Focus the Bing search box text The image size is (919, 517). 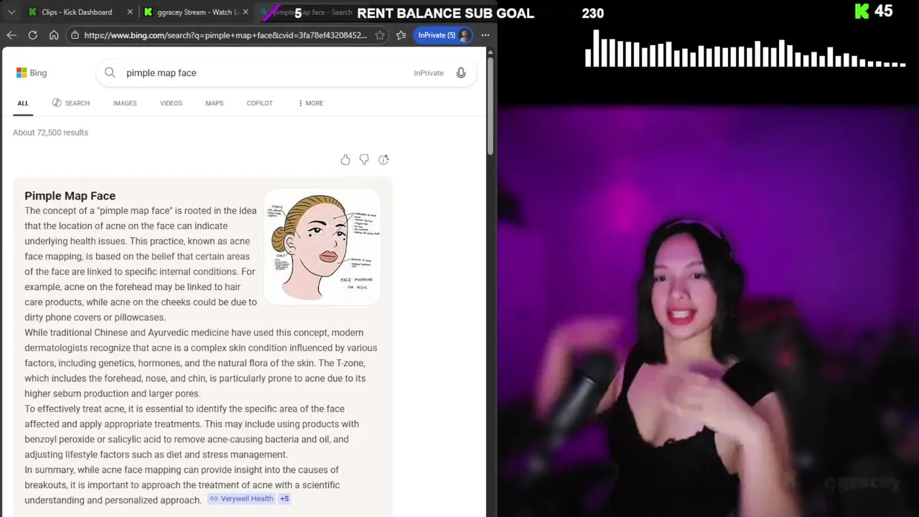[x=161, y=73]
